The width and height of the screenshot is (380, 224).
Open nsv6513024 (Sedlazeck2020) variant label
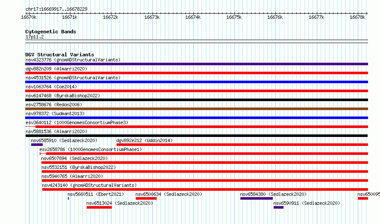pos(120,203)
